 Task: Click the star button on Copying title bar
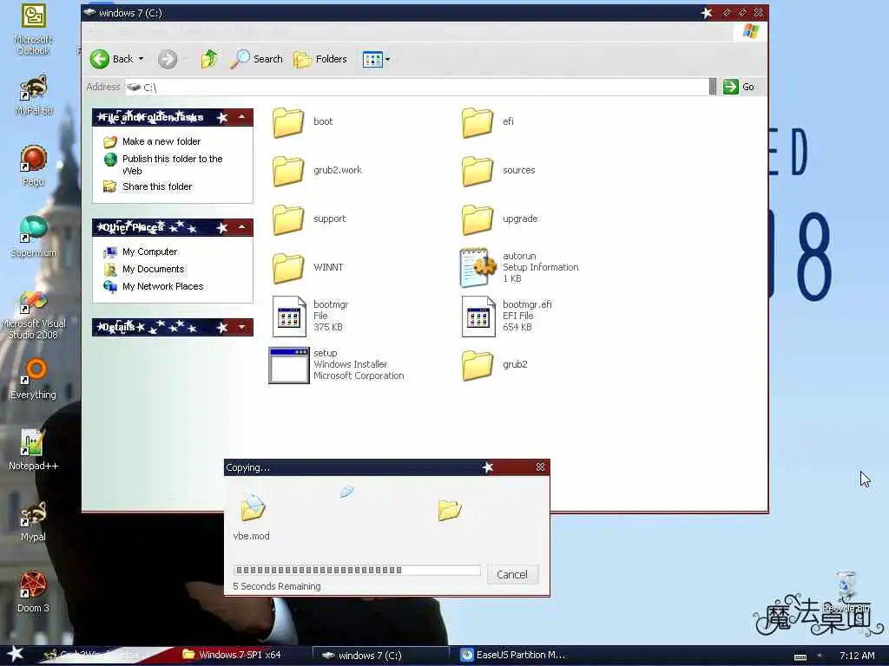pos(488,467)
